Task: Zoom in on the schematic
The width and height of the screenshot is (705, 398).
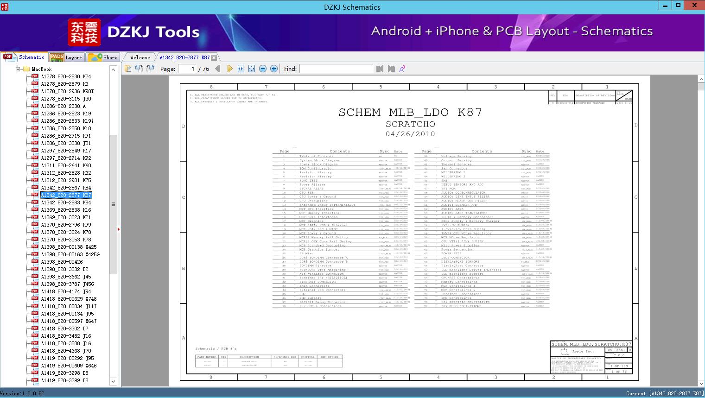Action: coord(274,69)
